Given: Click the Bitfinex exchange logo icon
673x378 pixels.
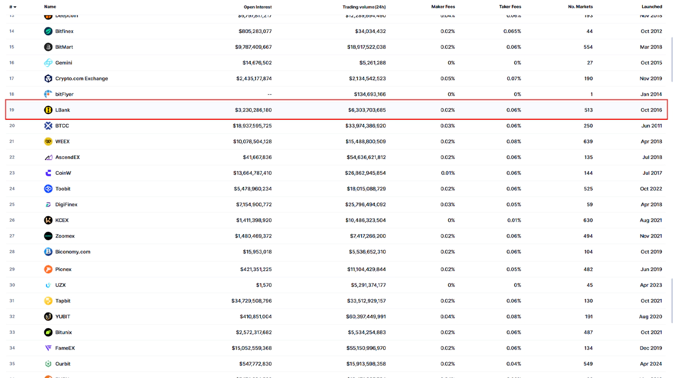Looking at the screenshot, I should tap(48, 31).
